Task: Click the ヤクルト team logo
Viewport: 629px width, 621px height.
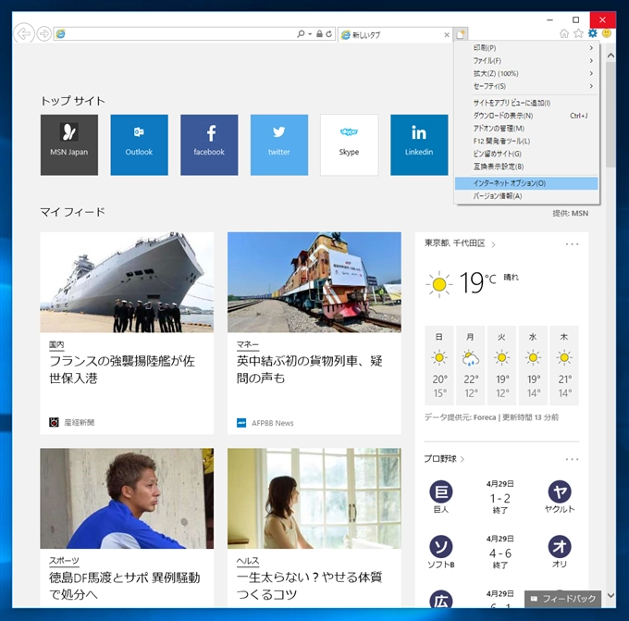Action: click(560, 491)
